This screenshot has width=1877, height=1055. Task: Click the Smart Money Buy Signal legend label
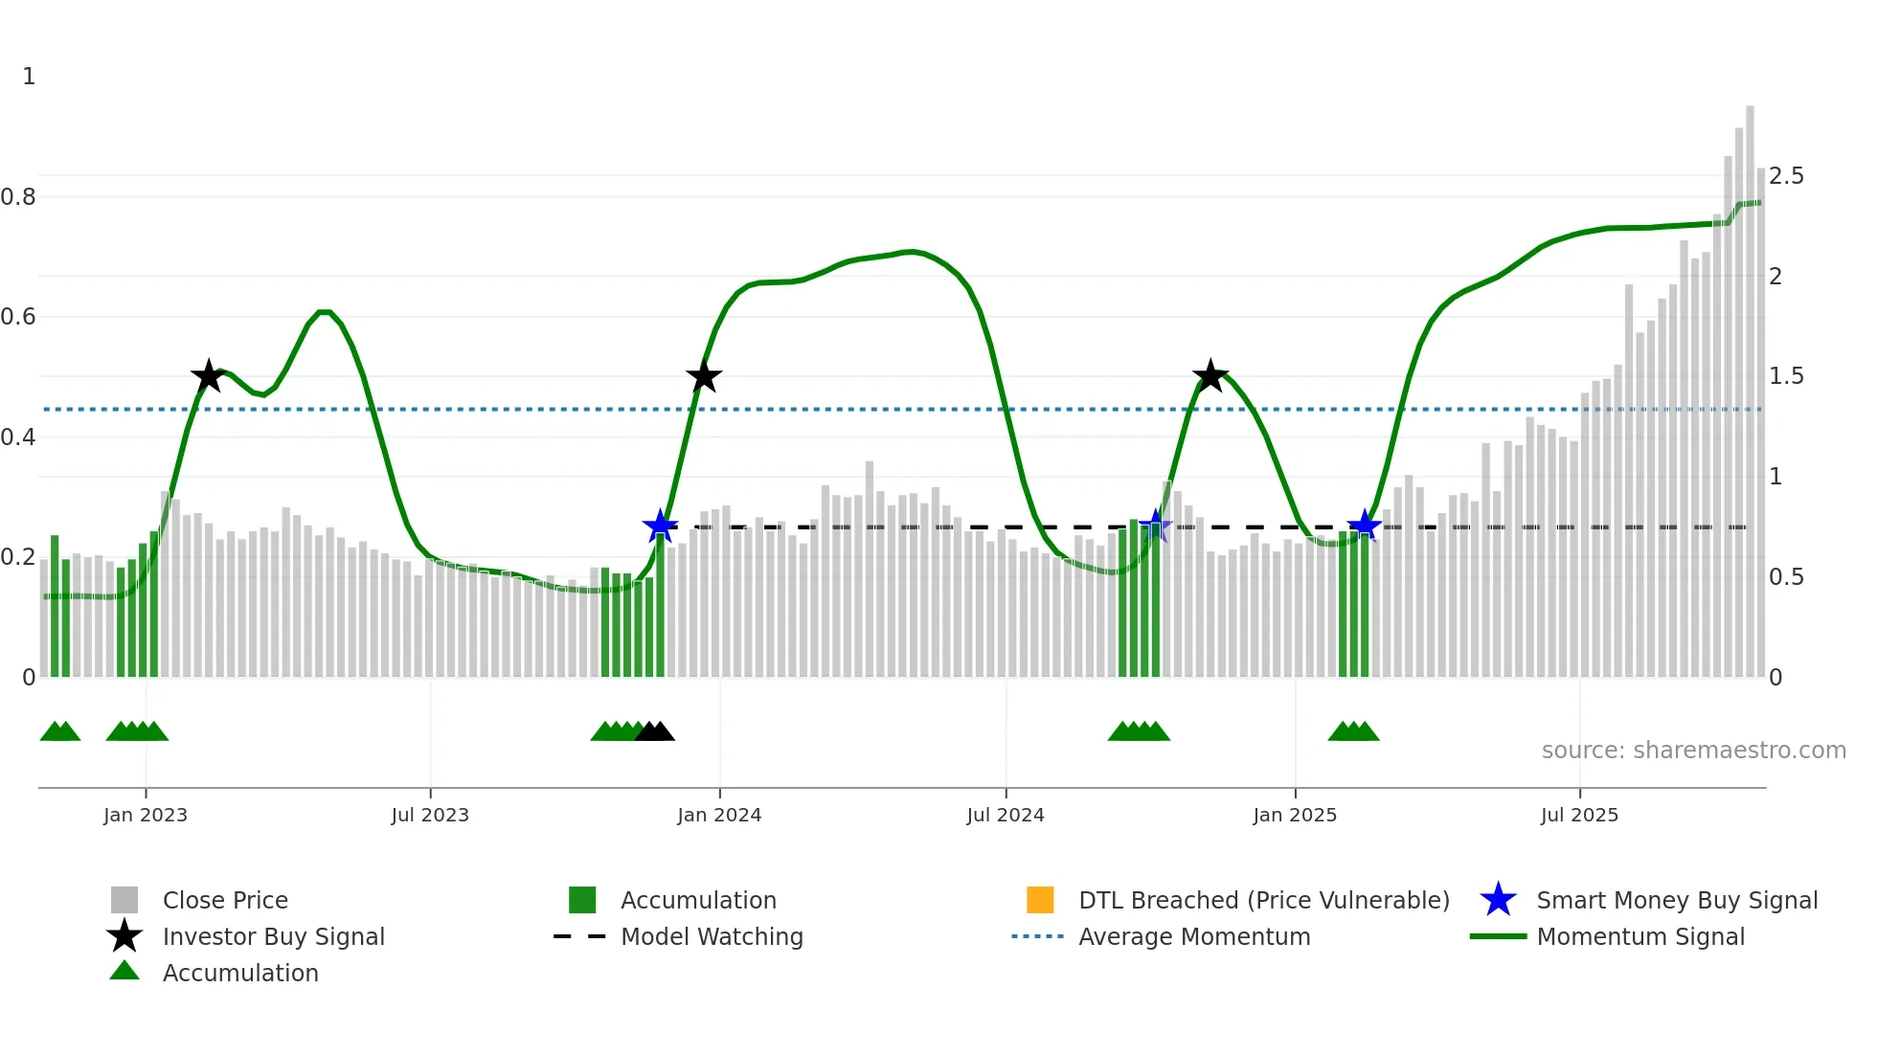(1677, 900)
